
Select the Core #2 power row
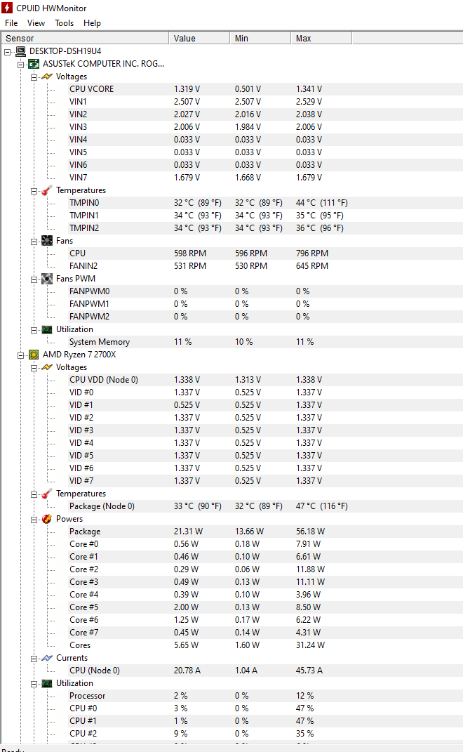(265, 569)
